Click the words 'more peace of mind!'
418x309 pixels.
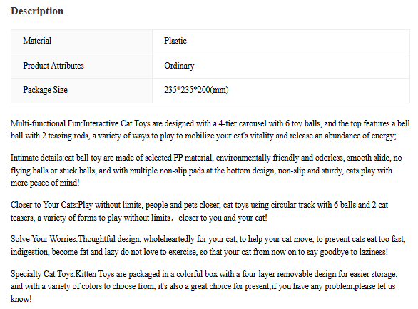[x=45, y=183]
